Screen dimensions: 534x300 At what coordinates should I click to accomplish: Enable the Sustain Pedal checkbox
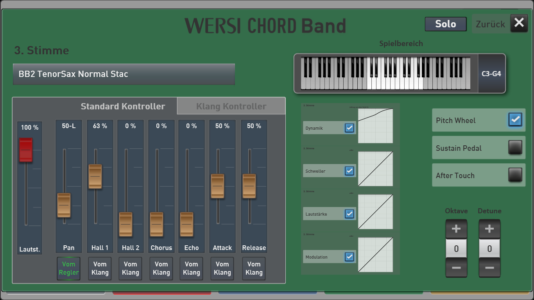click(x=515, y=147)
